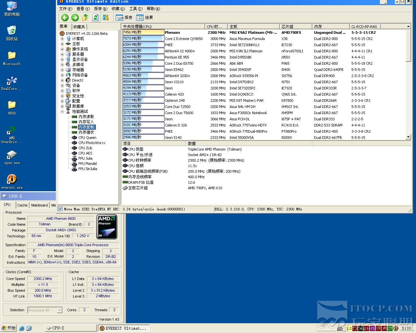This screenshot has height=333, width=416.
Task: Open the 报告(R) menu
Action: coord(100,9)
